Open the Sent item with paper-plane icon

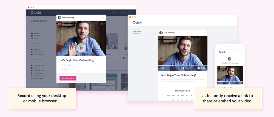pyautogui.click(x=34, y=38)
